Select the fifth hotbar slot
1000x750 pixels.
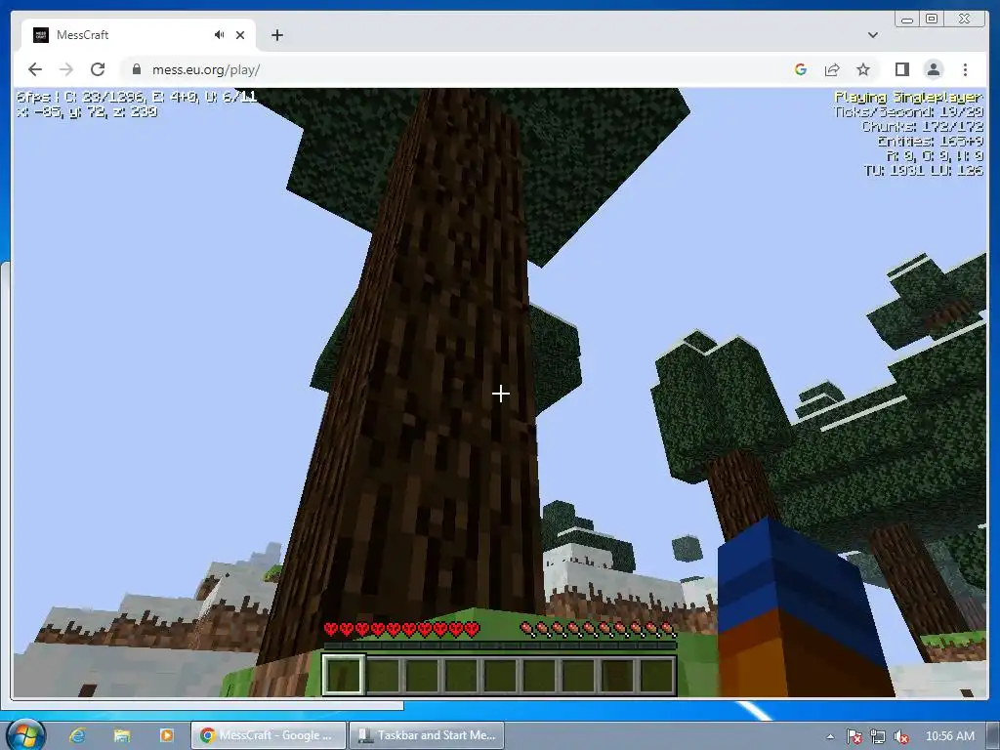point(500,675)
